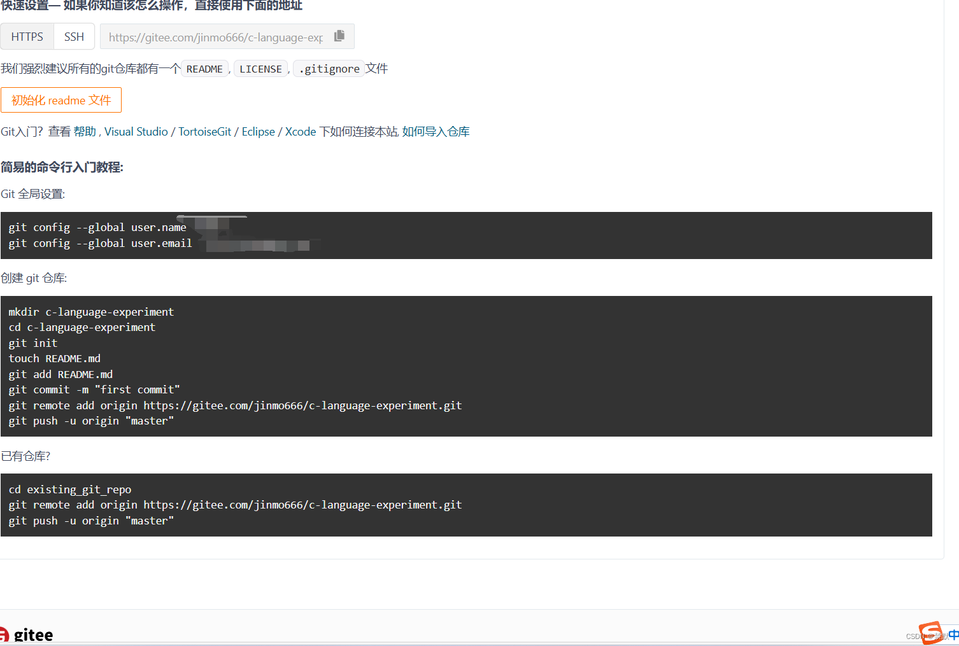Click the 'cd existing_git_repo' command line
The width and height of the screenshot is (959, 646).
point(70,489)
